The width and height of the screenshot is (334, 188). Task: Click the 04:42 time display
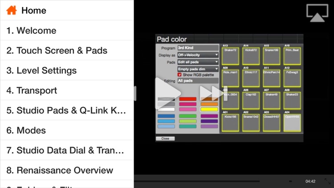click(310, 181)
